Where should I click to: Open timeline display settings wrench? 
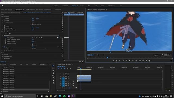71,69
